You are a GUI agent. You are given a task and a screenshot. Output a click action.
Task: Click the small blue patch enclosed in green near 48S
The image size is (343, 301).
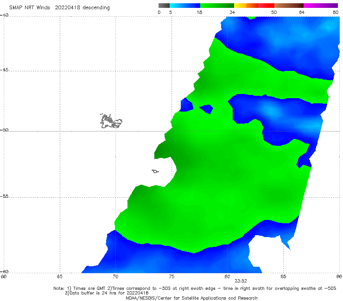coord(206,109)
